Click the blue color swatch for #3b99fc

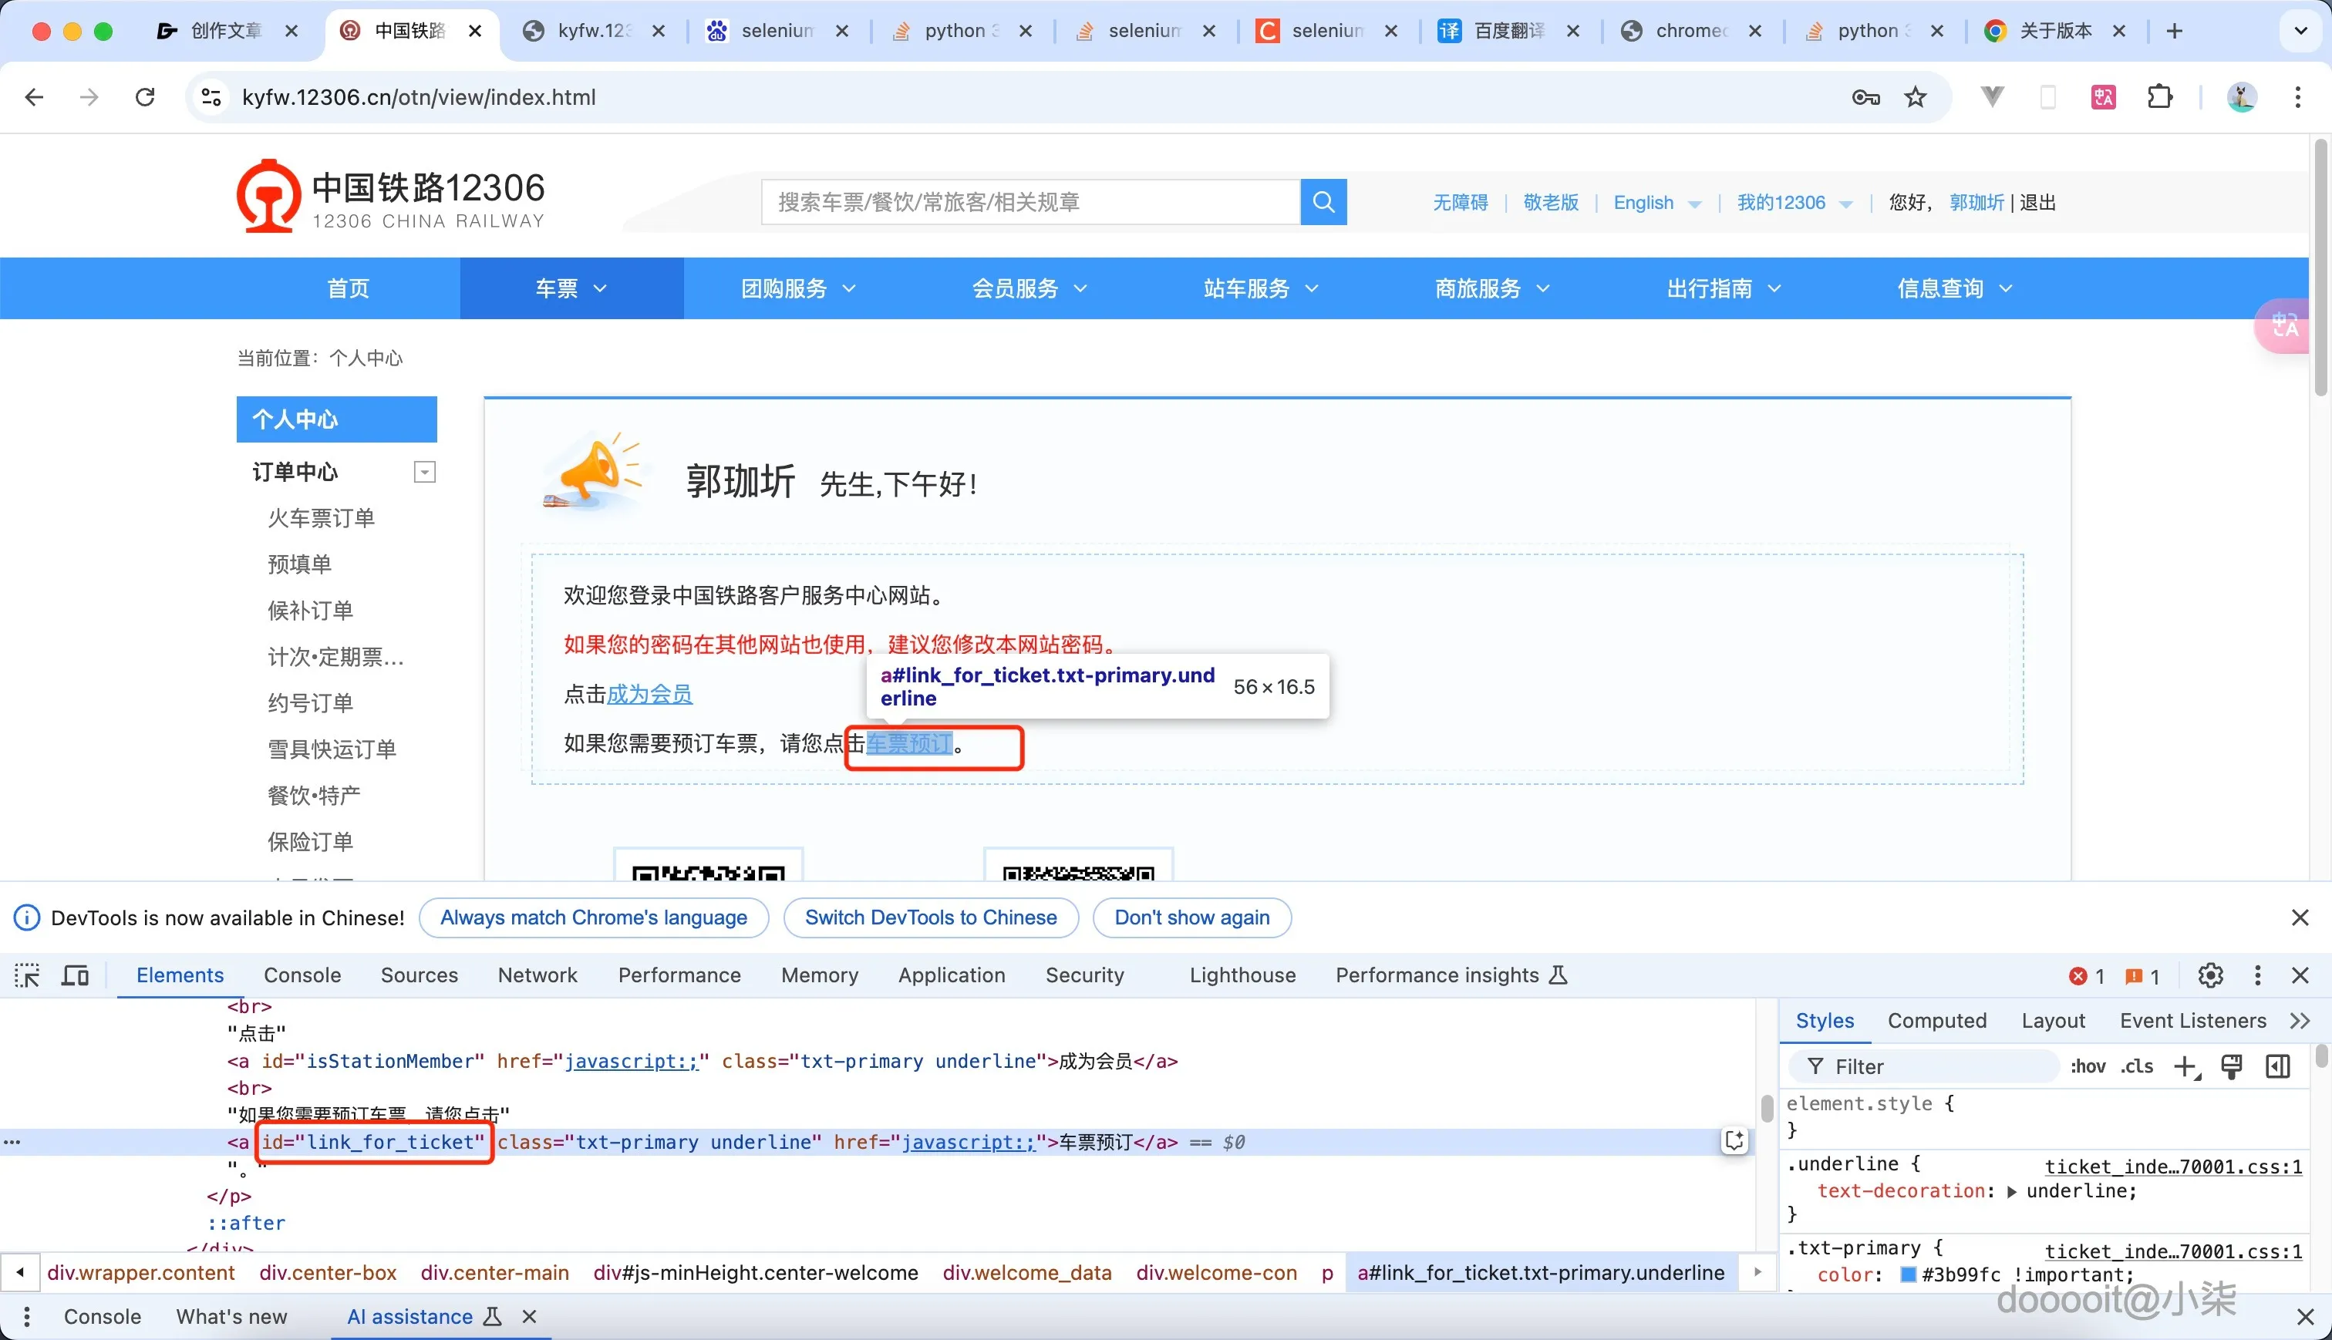(1909, 1274)
